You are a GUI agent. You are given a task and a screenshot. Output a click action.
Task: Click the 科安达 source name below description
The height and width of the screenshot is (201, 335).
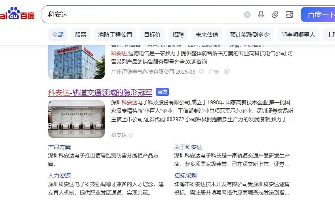coord(119,135)
